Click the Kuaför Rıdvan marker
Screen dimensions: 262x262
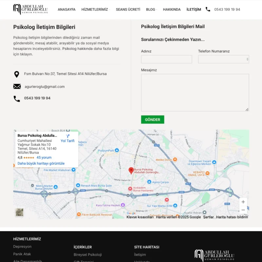tap(204, 212)
